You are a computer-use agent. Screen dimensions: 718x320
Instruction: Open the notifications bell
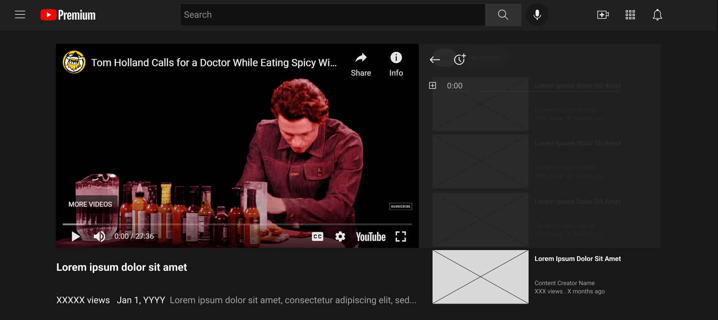[657, 15]
